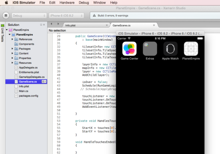This screenshot has width=220, height=154.
Task: Select the Components folder icon
Action: click(16, 44)
